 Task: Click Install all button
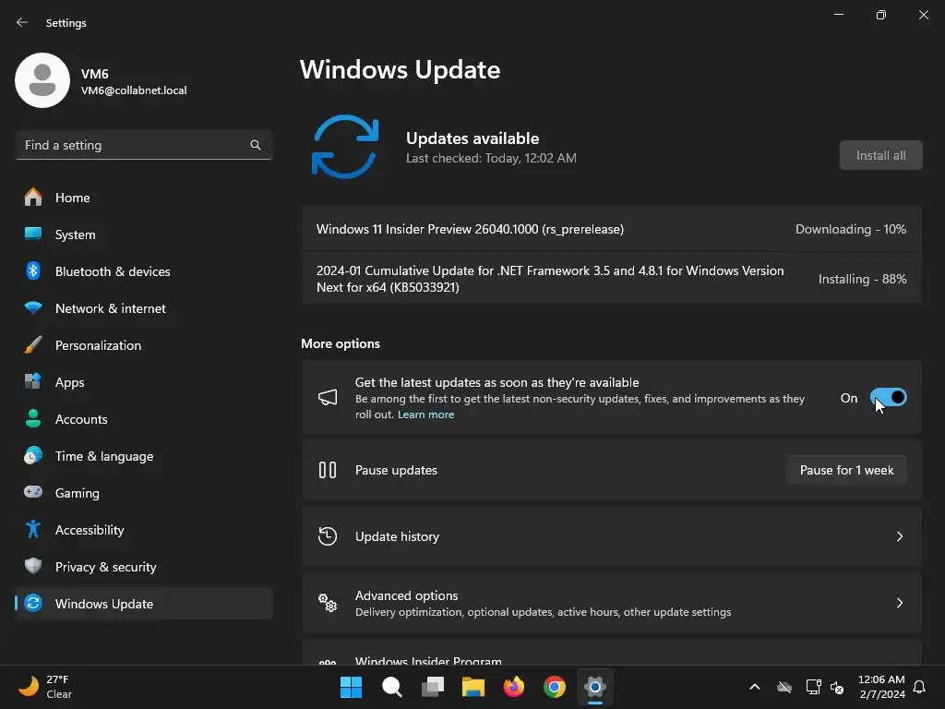[880, 155]
